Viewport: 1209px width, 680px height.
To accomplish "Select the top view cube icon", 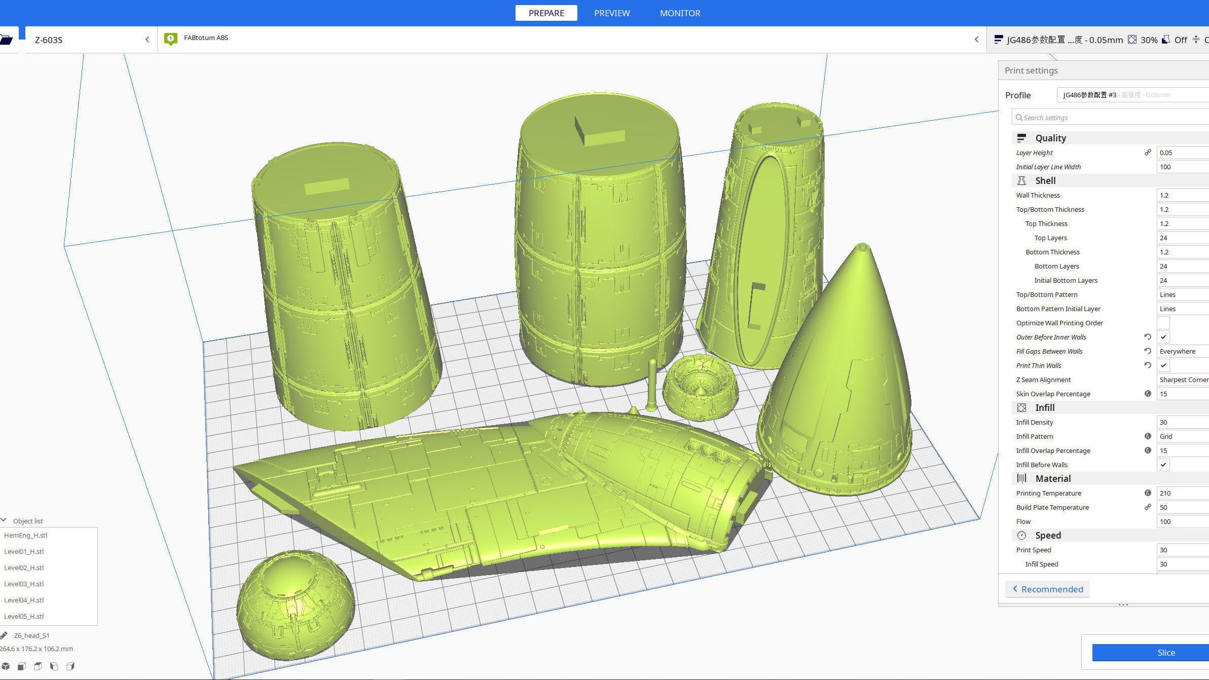I will tap(38, 666).
